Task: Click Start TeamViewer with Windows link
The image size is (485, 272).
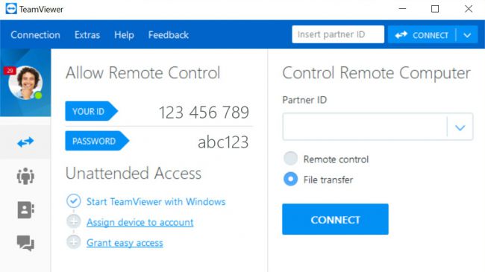Action: point(156,201)
